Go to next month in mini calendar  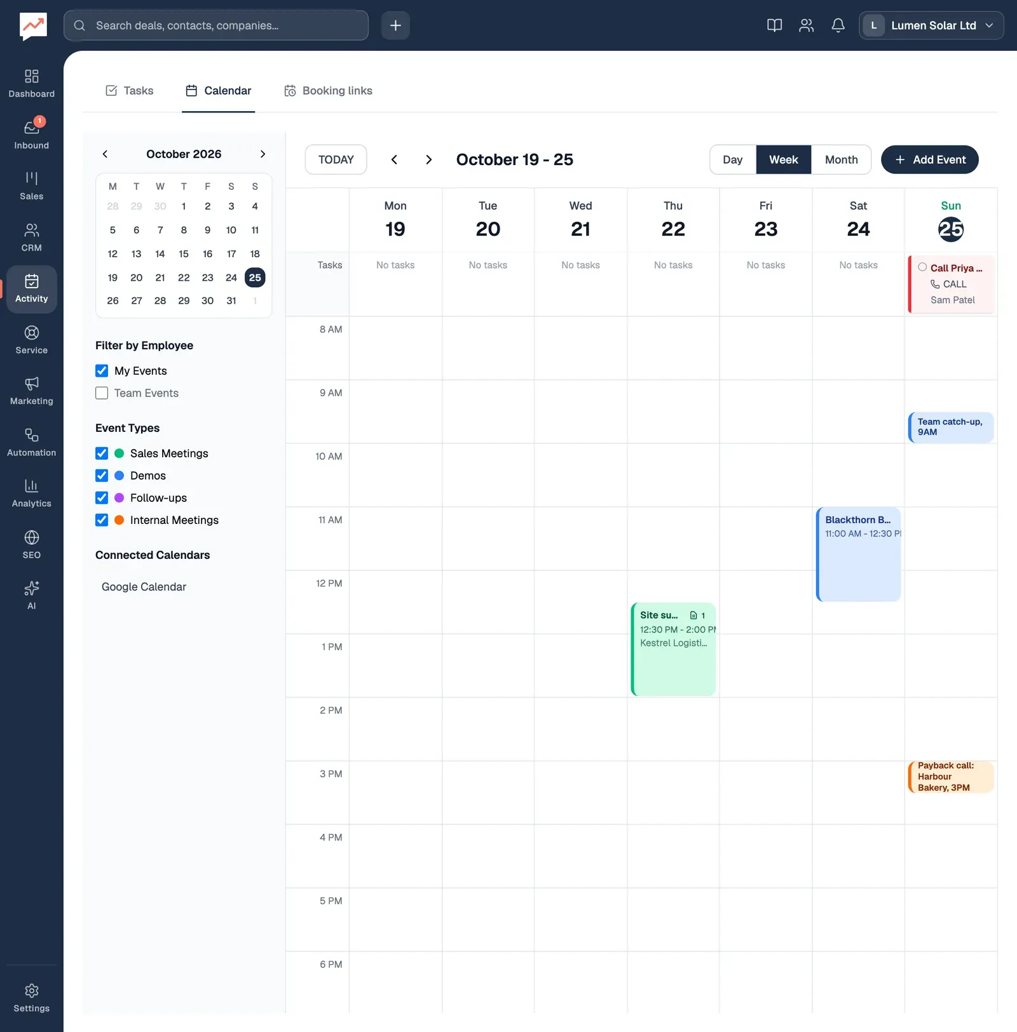pos(263,154)
